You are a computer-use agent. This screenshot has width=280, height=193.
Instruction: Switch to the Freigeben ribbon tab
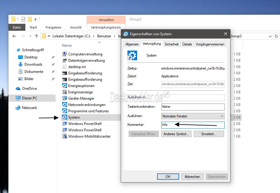pyautogui.click(x=53, y=27)
